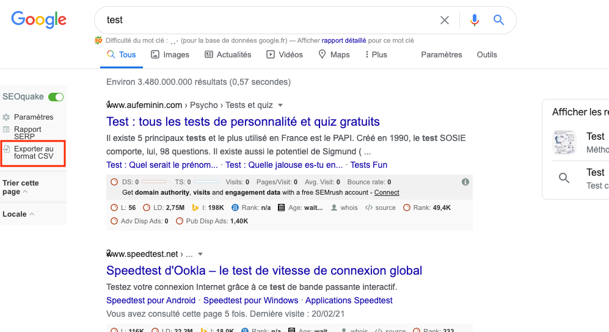Click the Exporter au format CSV icon
The image size is (609, 332).
pyautogui.click(x=6, y=149)
